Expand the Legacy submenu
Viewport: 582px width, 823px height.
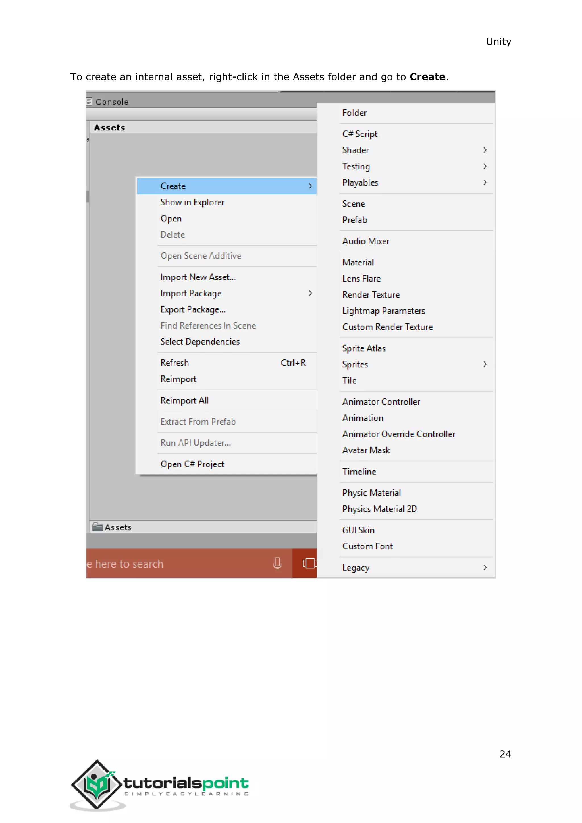pos(485,568)
